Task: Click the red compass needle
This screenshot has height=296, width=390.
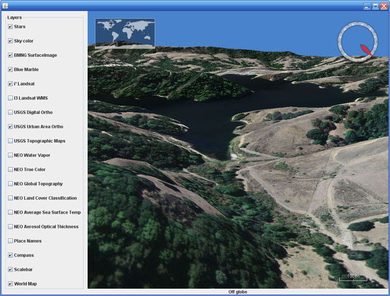Action: [367, 51]
